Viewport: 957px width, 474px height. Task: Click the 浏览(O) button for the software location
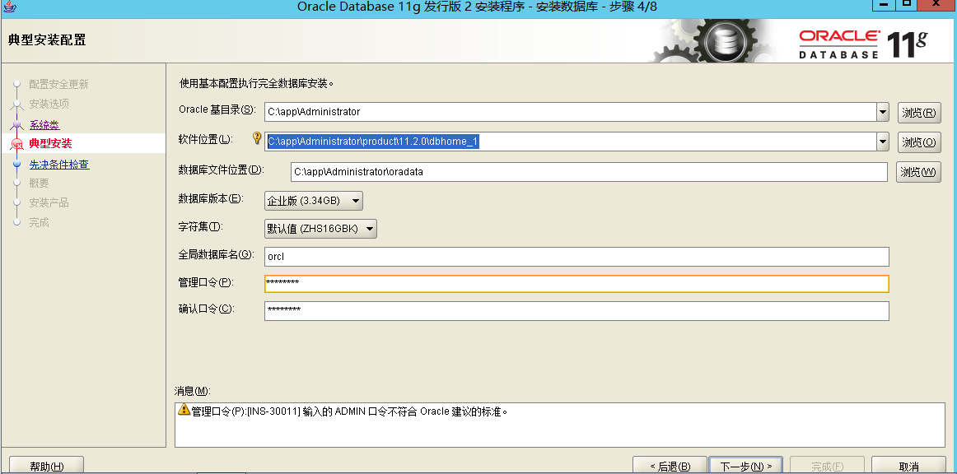click(x=919, y=142)
